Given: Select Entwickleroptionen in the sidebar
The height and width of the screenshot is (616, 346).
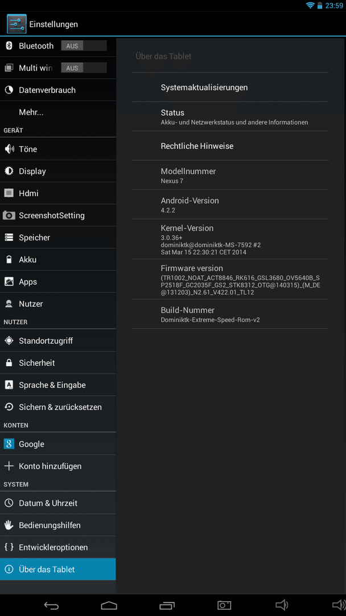Looking at the screenshot, I should (x=58, y=547).
